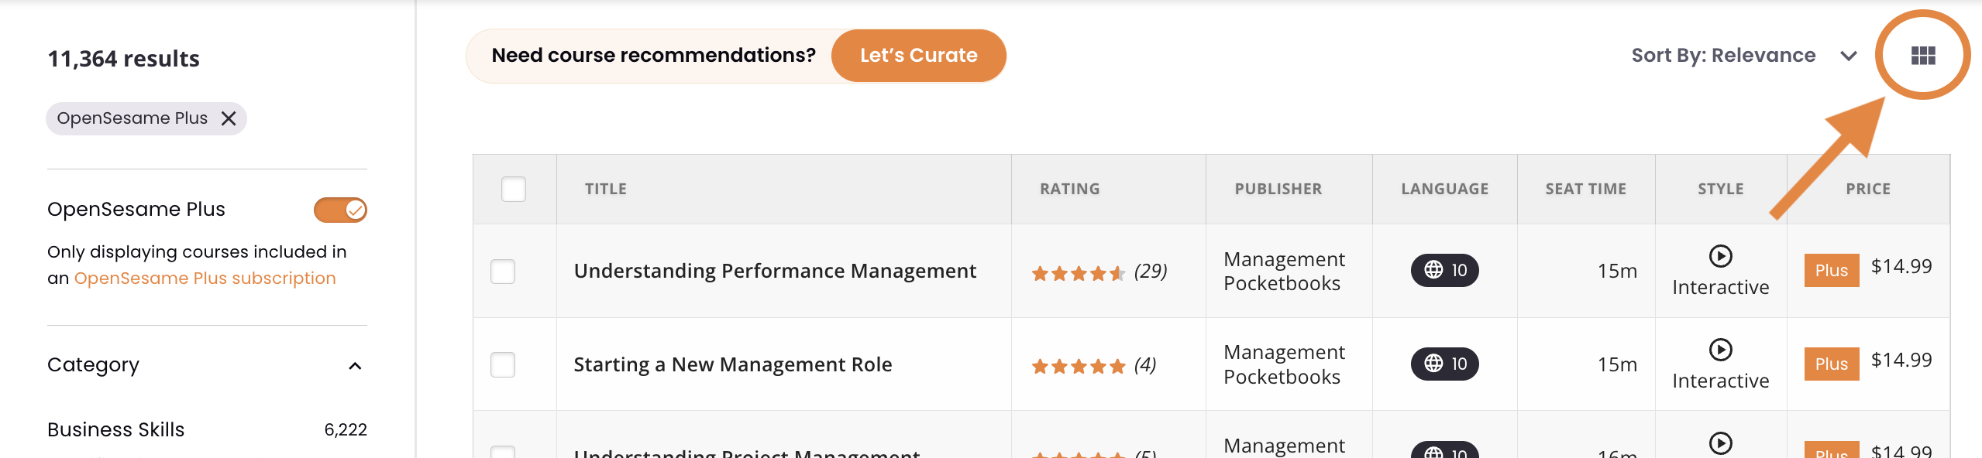The height and width of the screenshot is (458, 1982).
Task: Collapse the Category filter section
Action: [x=355, y=366]
